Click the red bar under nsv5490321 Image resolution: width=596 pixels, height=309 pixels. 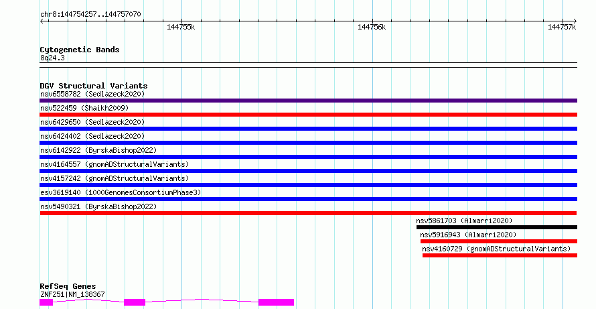(x=308, y=213)
